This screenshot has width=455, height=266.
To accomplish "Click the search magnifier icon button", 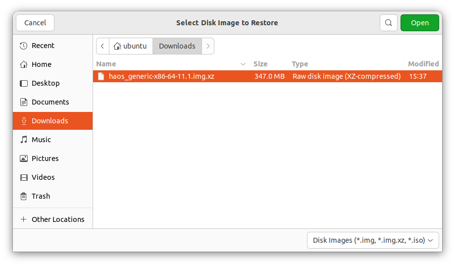I will (389, 23).
